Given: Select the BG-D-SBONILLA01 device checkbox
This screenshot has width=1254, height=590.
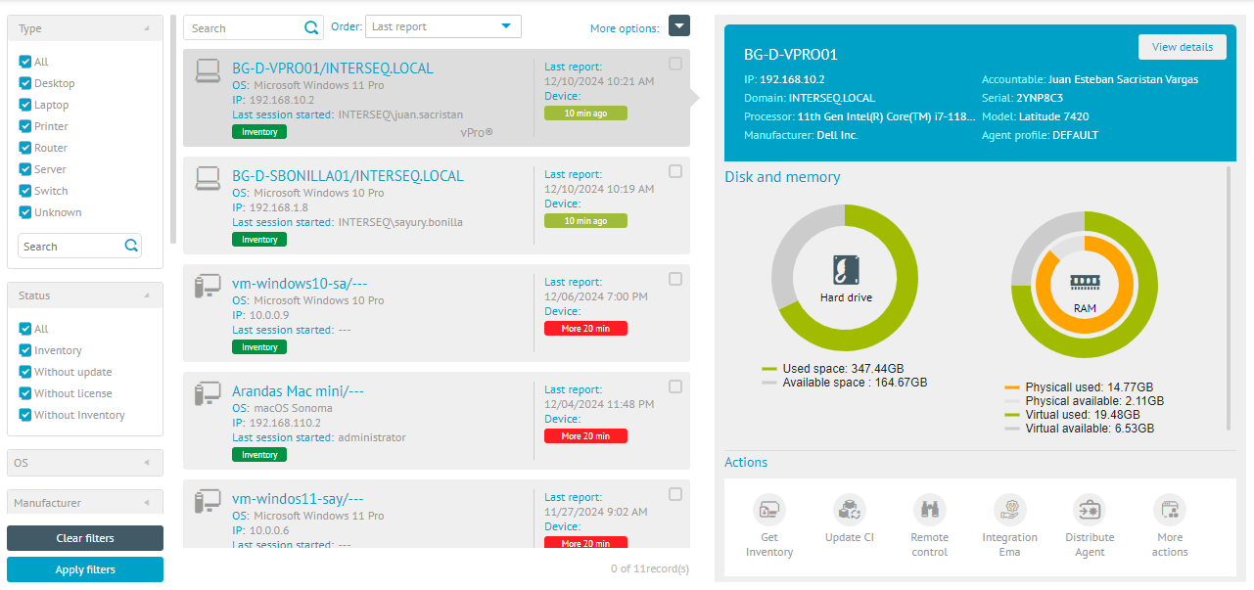Looking at the screenshot, I should 675,171.
